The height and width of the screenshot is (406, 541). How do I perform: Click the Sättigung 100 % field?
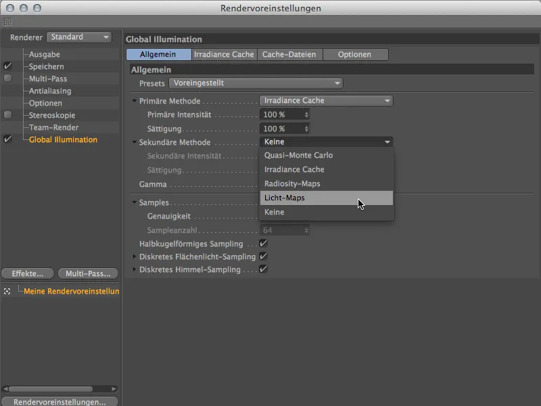point(282,129)
